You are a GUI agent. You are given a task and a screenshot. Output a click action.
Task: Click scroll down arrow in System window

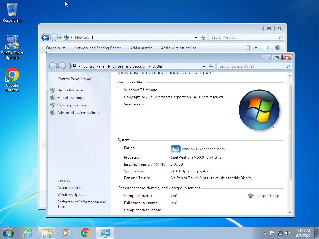290,213
